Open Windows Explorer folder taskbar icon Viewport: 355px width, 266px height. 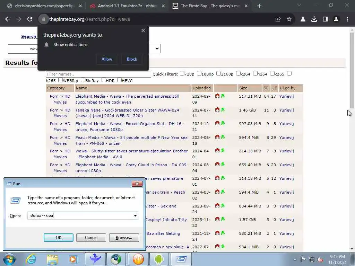click(52, 259)
